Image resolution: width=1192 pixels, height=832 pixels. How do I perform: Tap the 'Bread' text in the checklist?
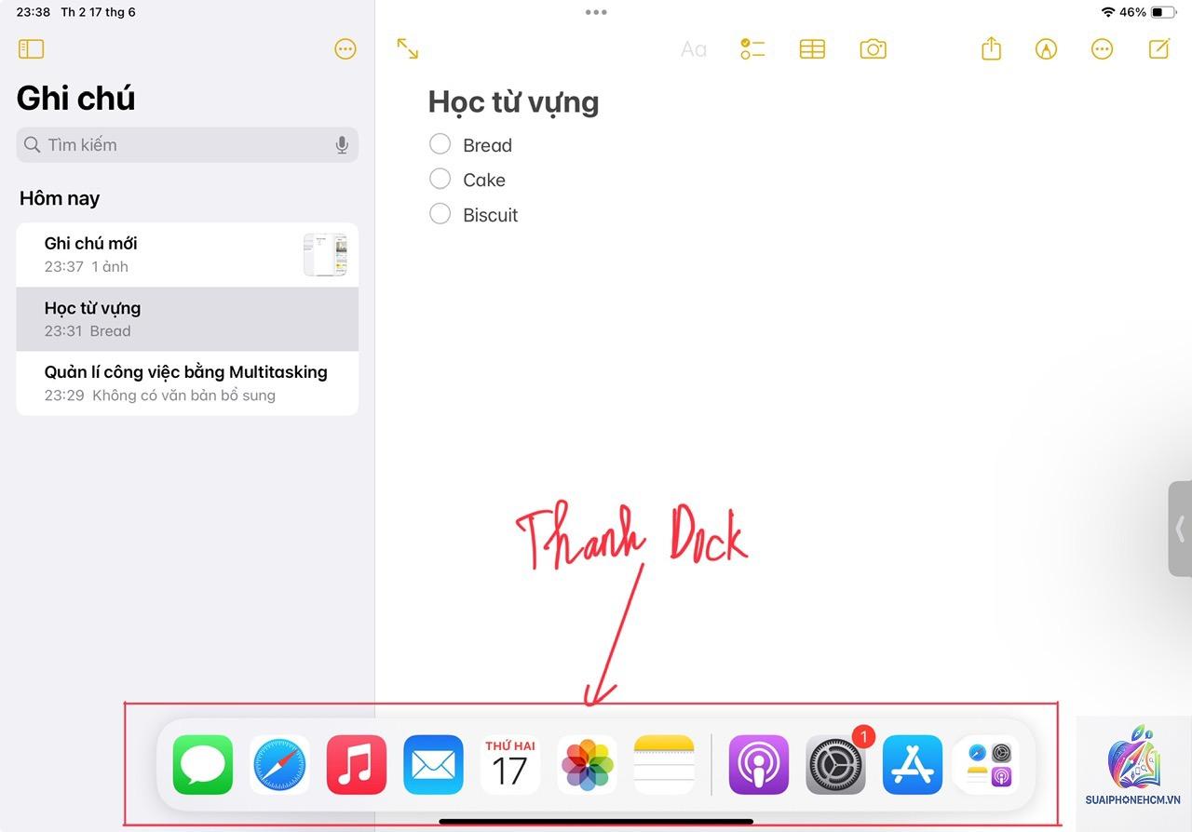click(487, 145)
